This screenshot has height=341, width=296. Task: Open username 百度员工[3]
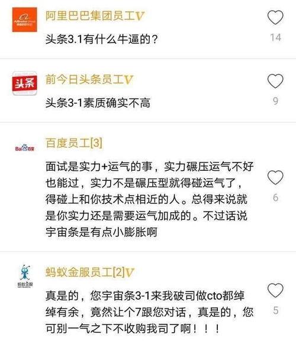point(74,143)
